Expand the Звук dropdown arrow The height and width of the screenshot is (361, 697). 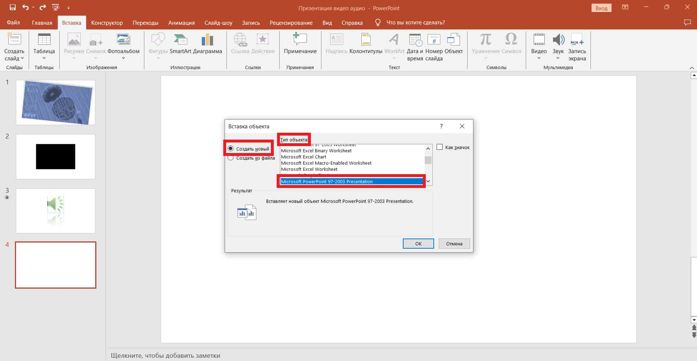click(x=558, y=58)
